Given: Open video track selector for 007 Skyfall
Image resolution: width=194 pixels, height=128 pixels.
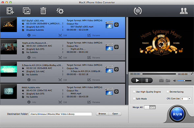Looking at the screenshot, I should point(63,24).
